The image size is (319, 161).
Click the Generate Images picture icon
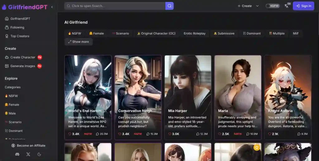(7, 66)
